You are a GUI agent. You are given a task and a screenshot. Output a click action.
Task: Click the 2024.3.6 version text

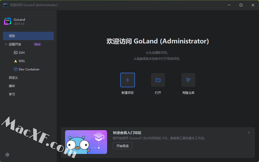19,24
